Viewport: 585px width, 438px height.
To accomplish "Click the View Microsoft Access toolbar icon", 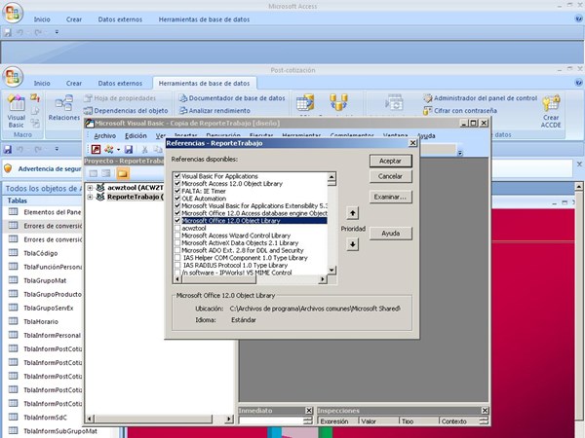I will click(x=96, y=149).
